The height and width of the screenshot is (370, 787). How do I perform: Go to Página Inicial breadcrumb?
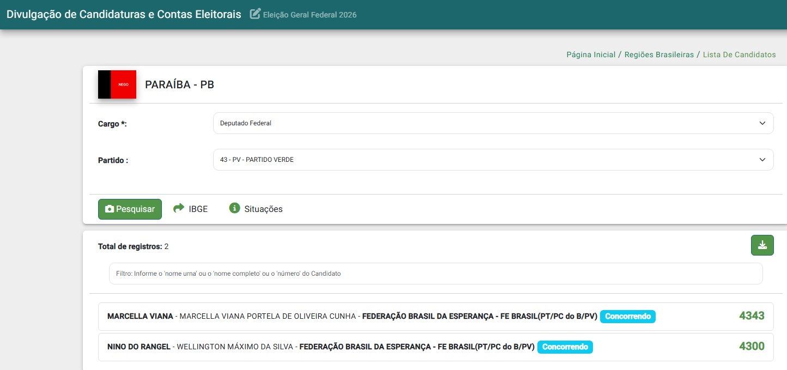click(591, 54)
